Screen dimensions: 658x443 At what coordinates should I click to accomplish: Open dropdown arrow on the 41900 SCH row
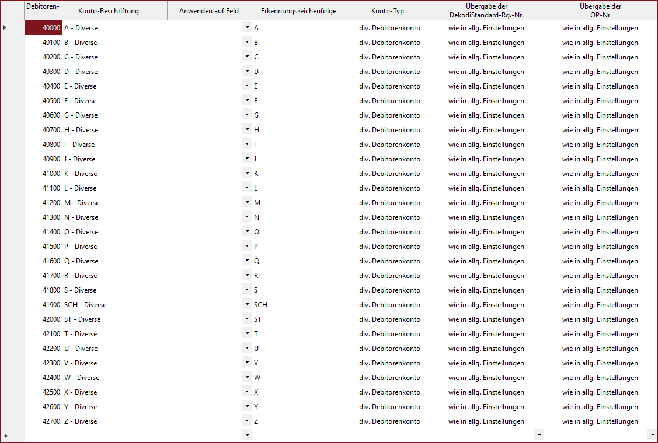[247, 303]
